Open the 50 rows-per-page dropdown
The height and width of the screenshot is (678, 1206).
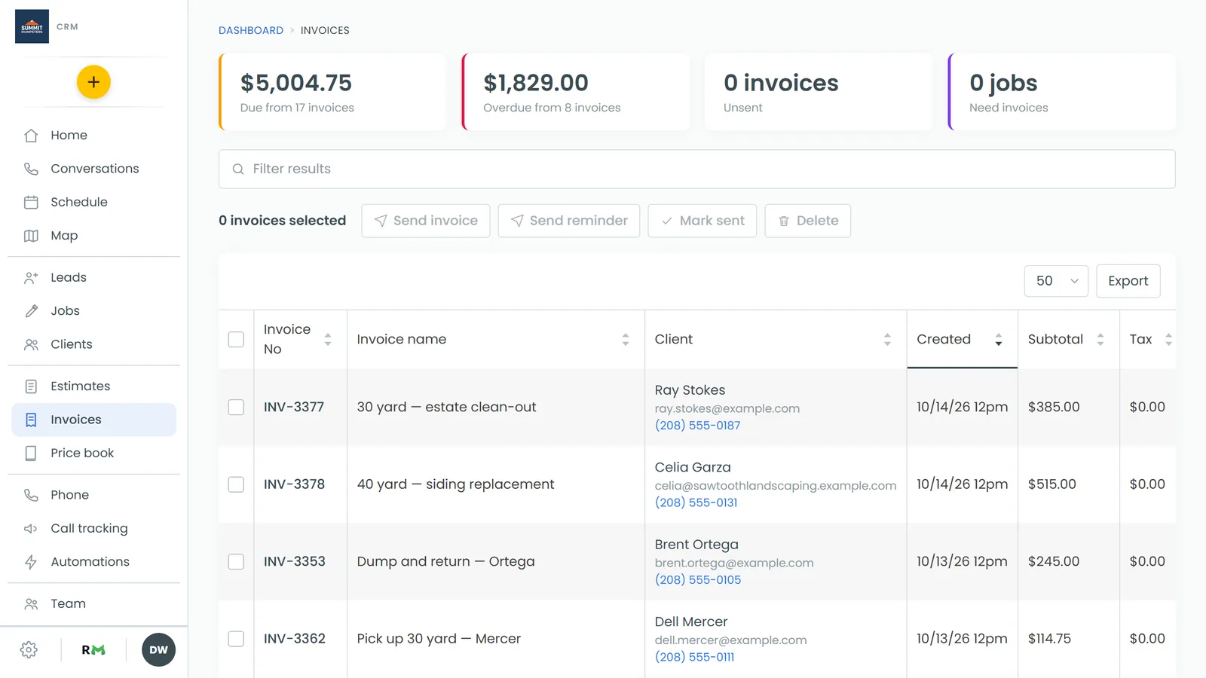point(1056,281)
